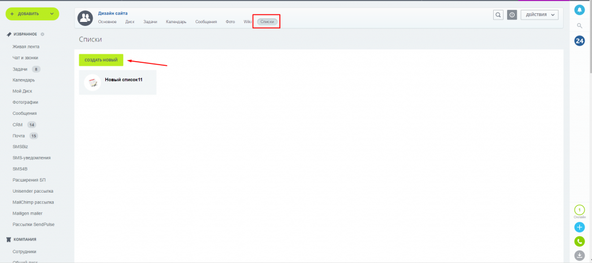Click the page vertical scrollbar

pyautogui.click(x=590, y=36)
